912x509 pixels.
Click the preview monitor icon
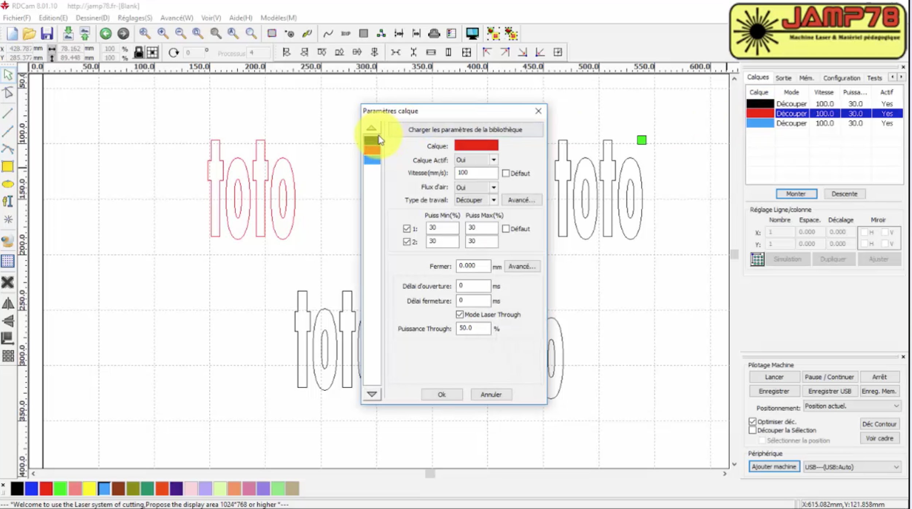(472, 34)
